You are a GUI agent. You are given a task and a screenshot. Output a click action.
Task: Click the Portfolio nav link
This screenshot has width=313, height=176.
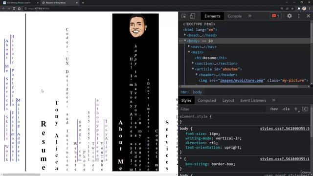[x=13, y=87]
